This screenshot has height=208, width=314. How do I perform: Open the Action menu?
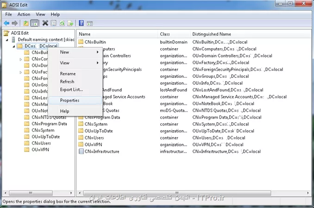24,14
